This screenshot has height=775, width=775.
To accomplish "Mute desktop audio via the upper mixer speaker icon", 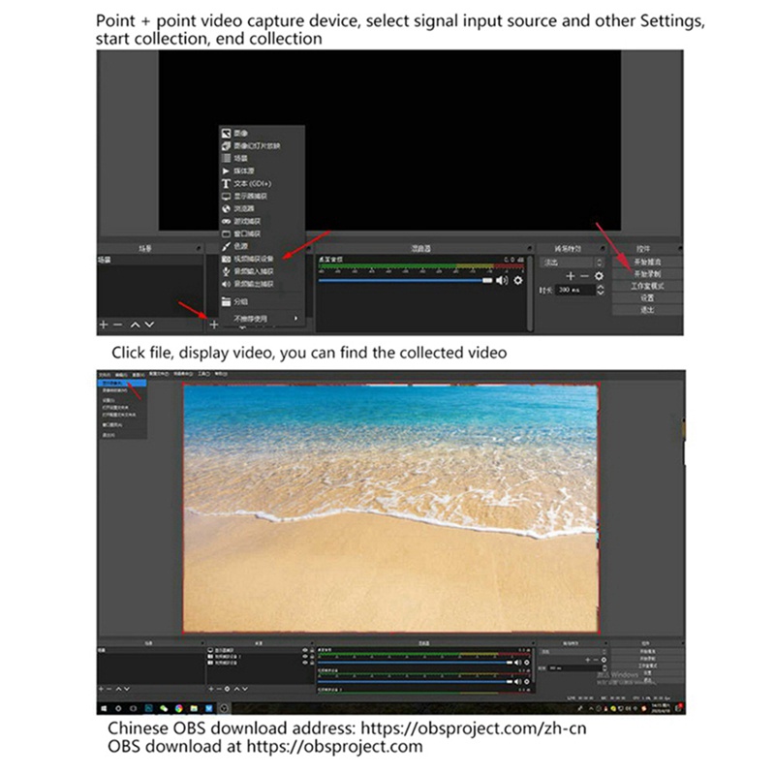I will pyautogui.click(x=502, y=281).
